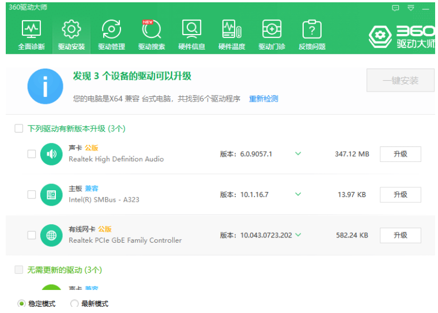Click the 582.24 KB size value
The height and width of the screenshot is (313, 438).
click(352, 235)
